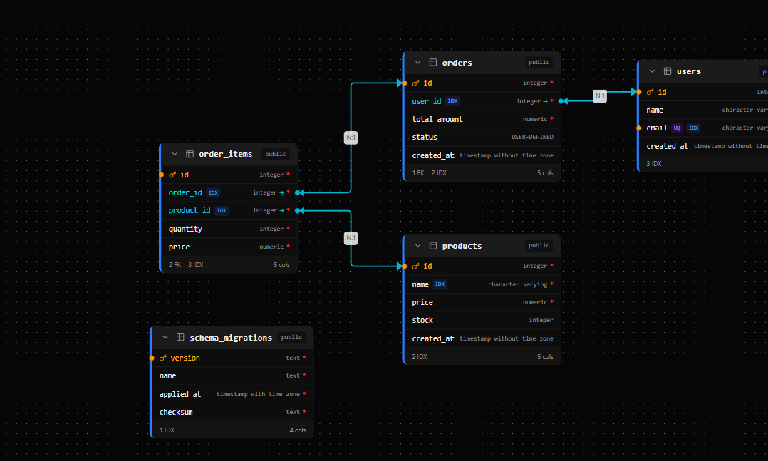The width and height of the screenshot is (768, 461).
Task: Click the table icon beside orders title
Action: click(x=433, y=63)
